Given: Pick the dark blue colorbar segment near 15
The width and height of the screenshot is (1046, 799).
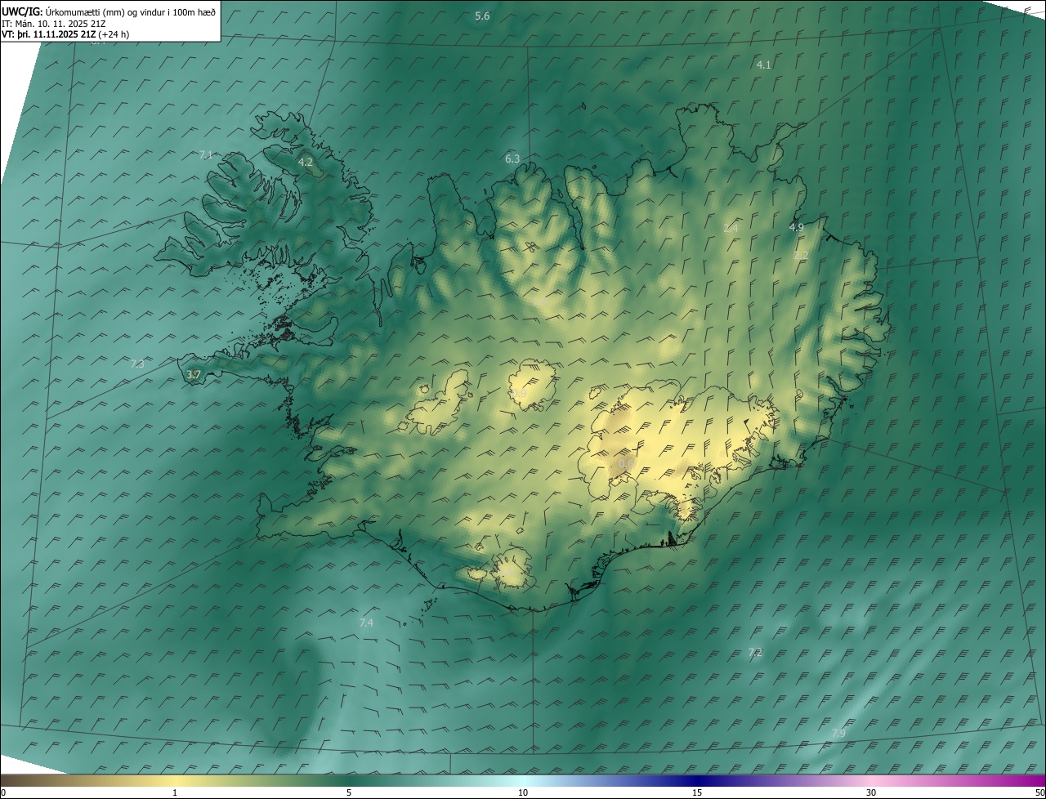Looking at the screenshot, I should 697,780.
